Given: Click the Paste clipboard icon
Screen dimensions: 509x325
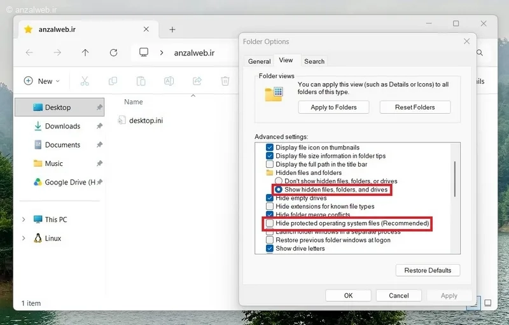Looking at the screenshot, I should (141, 81).
